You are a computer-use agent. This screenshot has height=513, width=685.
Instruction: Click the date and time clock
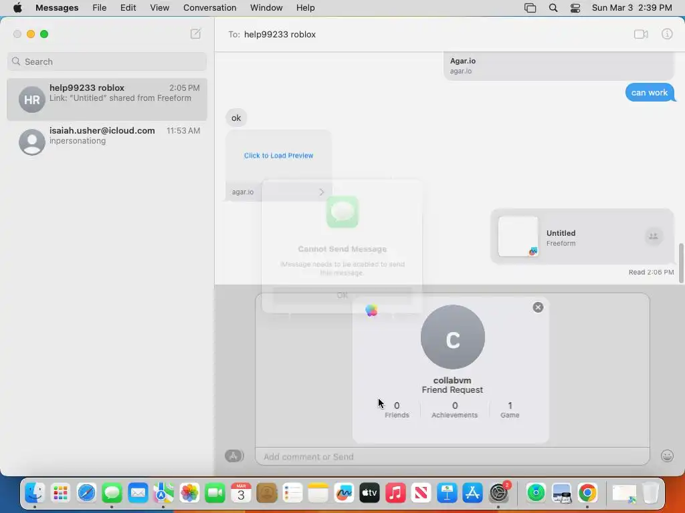click(631, 8)
